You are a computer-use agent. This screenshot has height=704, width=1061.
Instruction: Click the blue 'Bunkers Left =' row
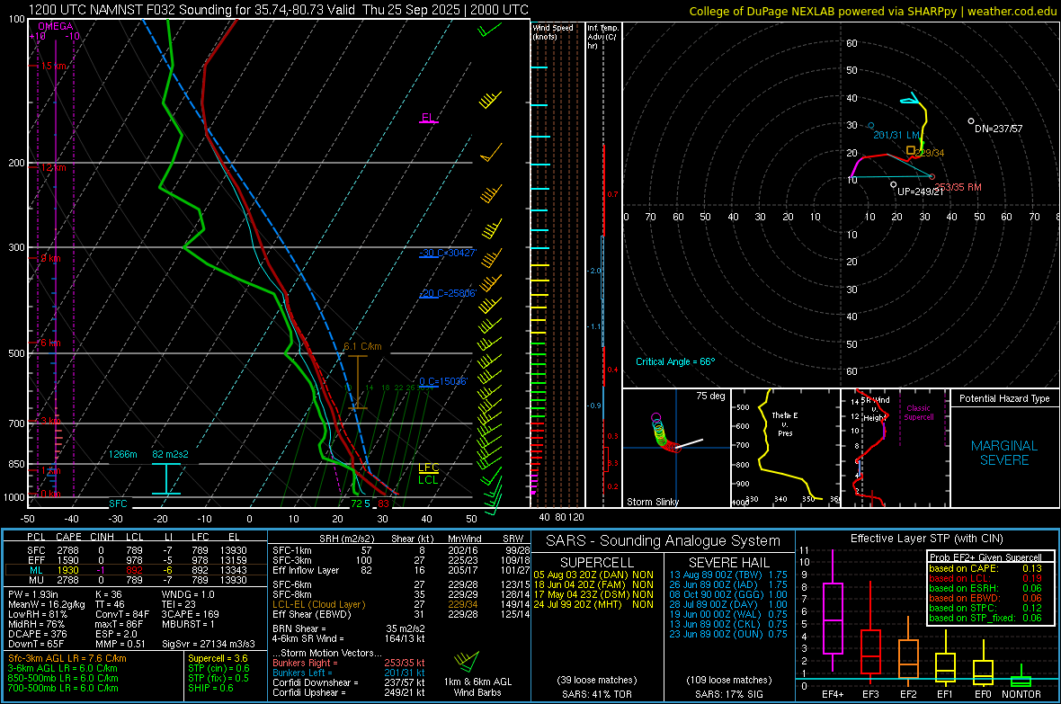[x=349, y=673]
